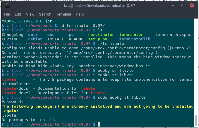Open the Search menu
Viewport: 199px width, 128px height.
[45, 14]
